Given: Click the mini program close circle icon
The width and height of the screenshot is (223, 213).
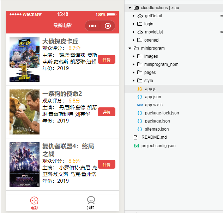Looking at the screenshot, I should click(x=108, y=26).
